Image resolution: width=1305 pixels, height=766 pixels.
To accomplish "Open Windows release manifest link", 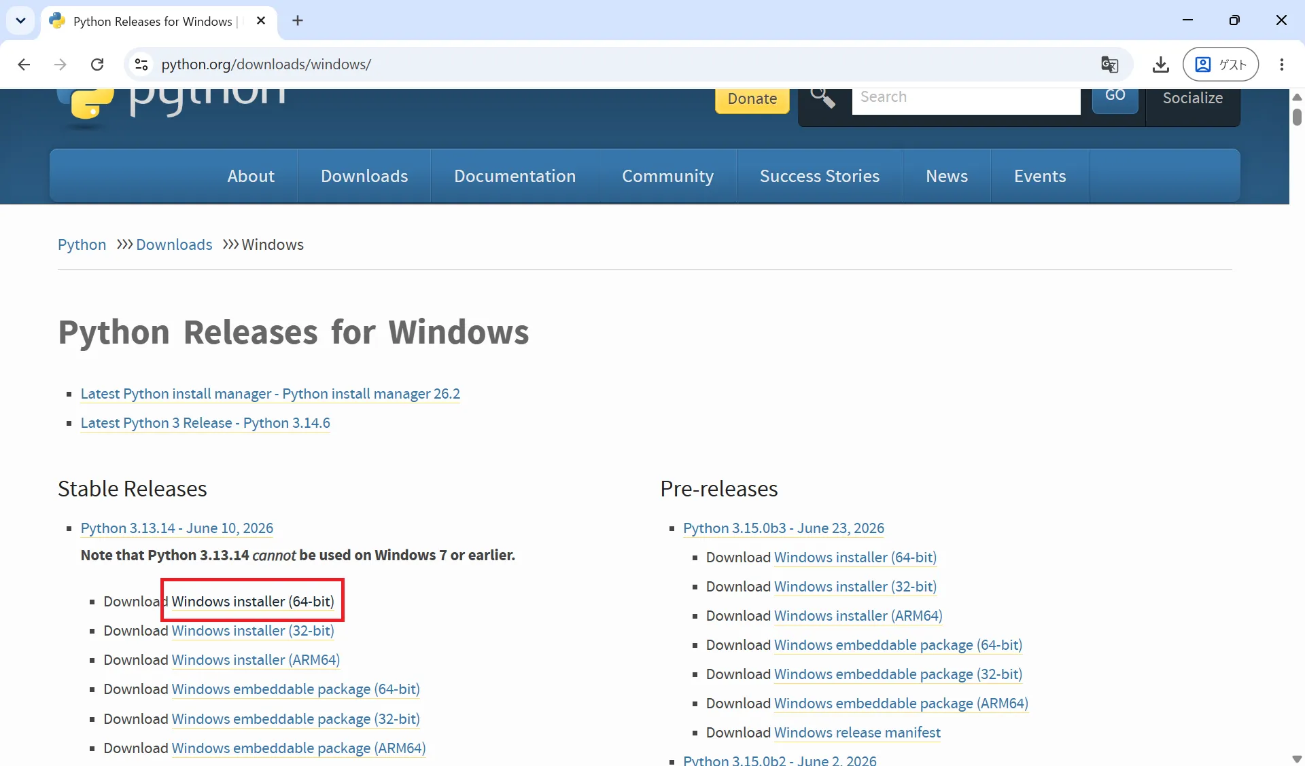I will [857, 733].
